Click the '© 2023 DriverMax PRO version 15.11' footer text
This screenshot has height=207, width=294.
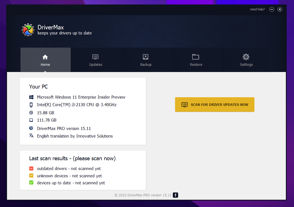coord(143,195)
